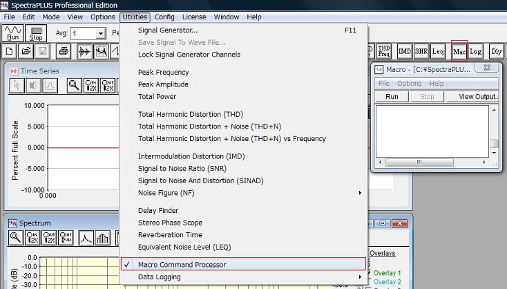
Task: Zoom out 2X in Spectrum toolbar
Action: click(49, 238)
